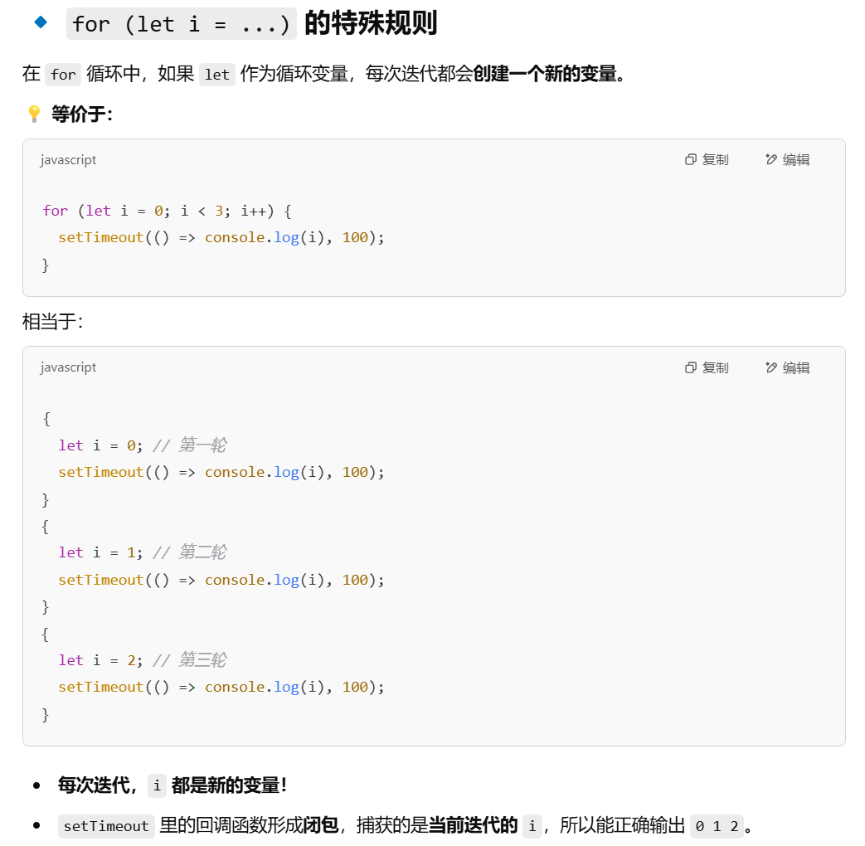
Task: Click the 第三轮 comment in code
Action: pos(190,660)
